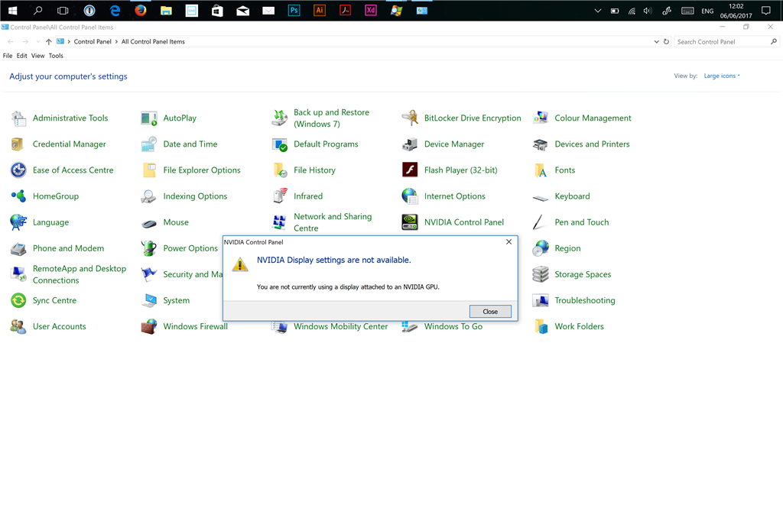Open RemoteApp and Desktop Connections link
This screenshot has height=521, width=783.
click(80, 274)
